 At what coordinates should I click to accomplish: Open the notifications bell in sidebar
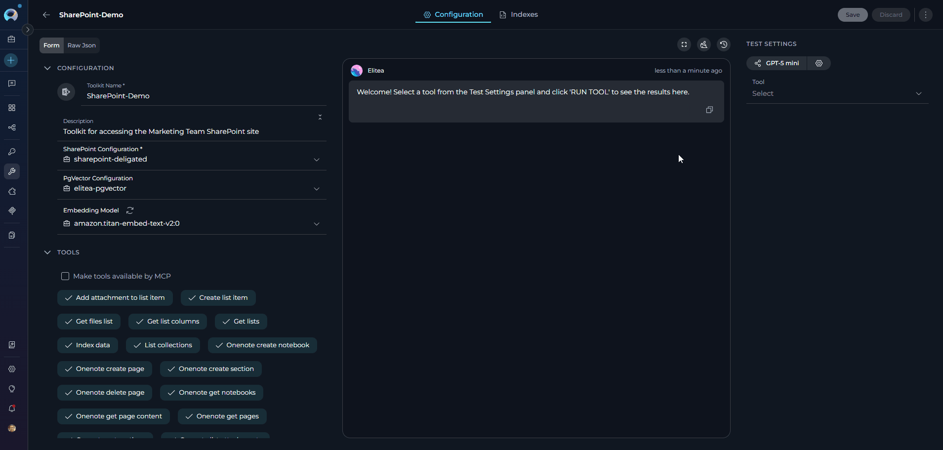[x=12, y=409]
